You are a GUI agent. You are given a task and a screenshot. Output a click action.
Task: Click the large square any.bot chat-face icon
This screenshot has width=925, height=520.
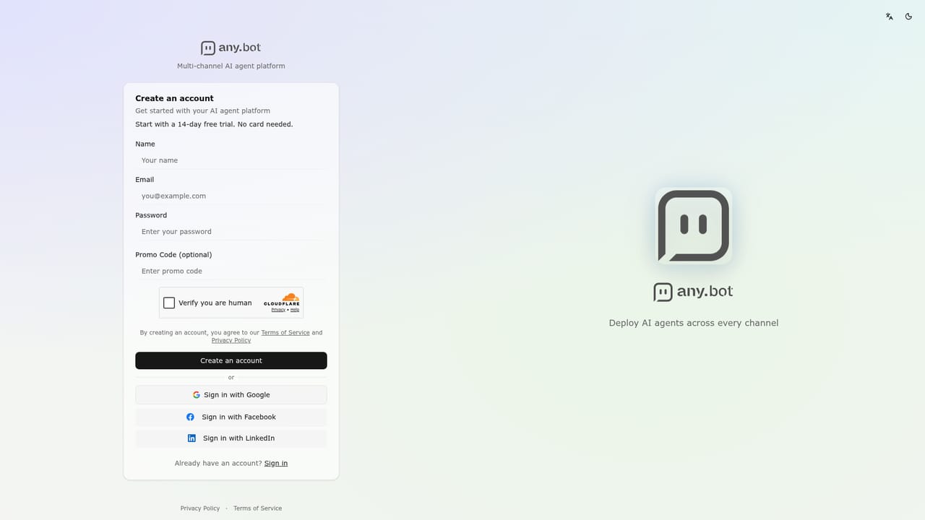[x=694, y=226]
